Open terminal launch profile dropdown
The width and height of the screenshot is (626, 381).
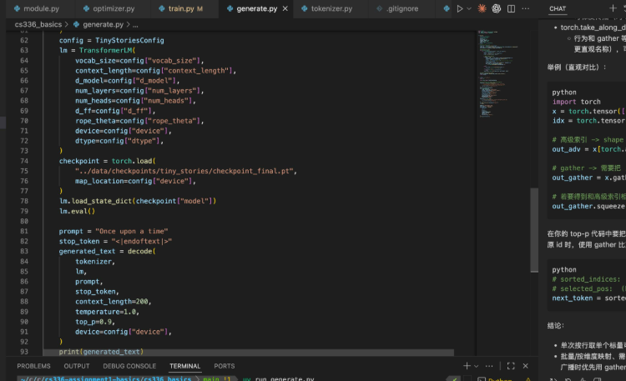[476, 366]
